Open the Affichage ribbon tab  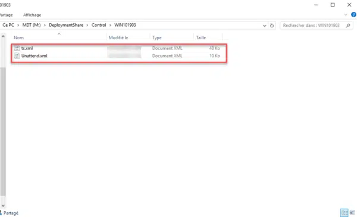(32, 15)
